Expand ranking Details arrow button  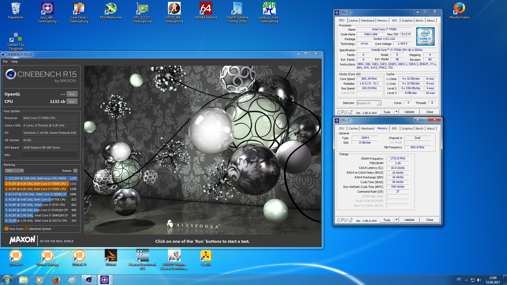(x=76, y=171)
